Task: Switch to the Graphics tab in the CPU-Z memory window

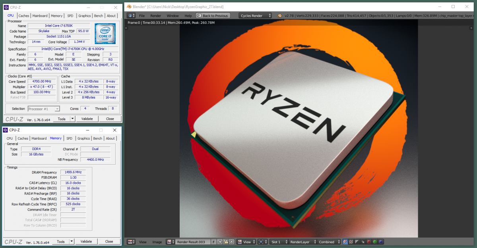Action: 83,138
